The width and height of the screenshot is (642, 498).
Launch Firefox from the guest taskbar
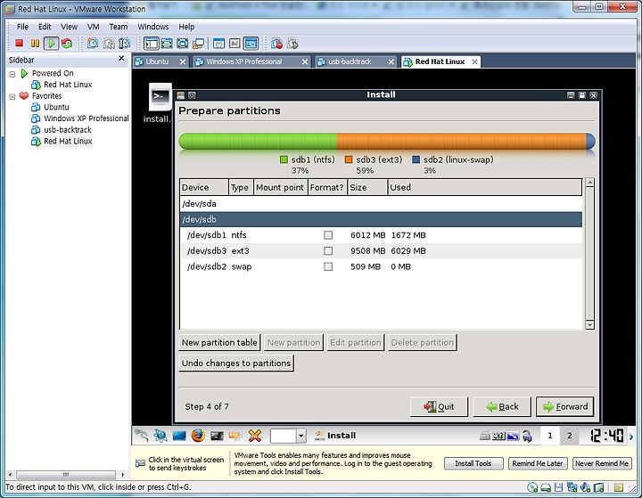tap(198, 436)
